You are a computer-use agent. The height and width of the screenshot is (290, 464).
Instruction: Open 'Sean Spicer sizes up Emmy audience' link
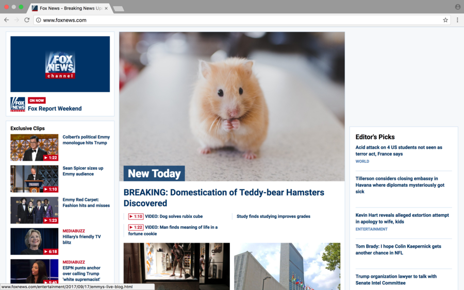coord(83,171)
